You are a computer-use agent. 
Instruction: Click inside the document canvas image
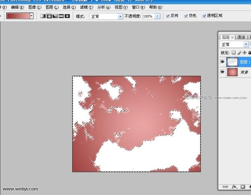(136, 124)
